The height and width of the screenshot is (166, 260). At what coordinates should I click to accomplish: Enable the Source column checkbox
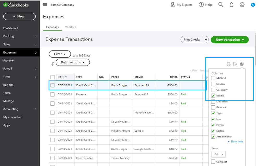[213, 84]
